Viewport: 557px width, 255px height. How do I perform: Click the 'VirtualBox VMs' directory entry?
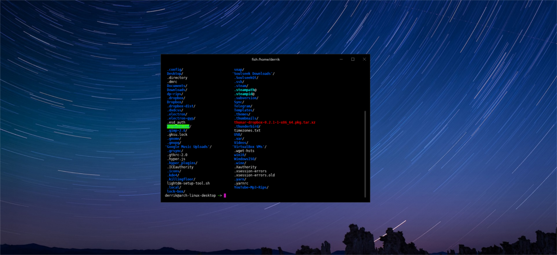[249, 147]
